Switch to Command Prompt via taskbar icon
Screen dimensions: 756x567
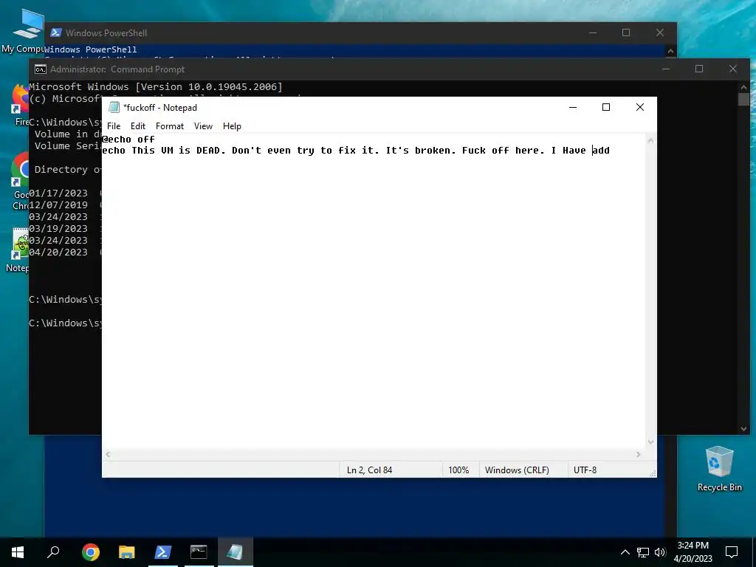(x=199, y=552)
